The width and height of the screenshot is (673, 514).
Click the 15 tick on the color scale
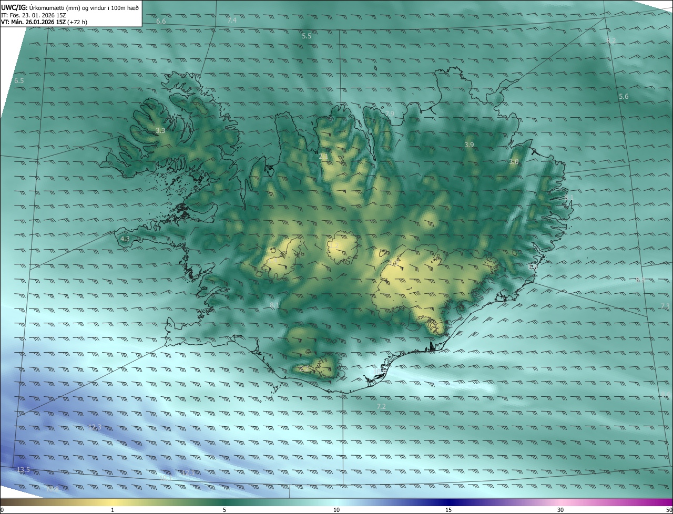[x=448, y=510]
